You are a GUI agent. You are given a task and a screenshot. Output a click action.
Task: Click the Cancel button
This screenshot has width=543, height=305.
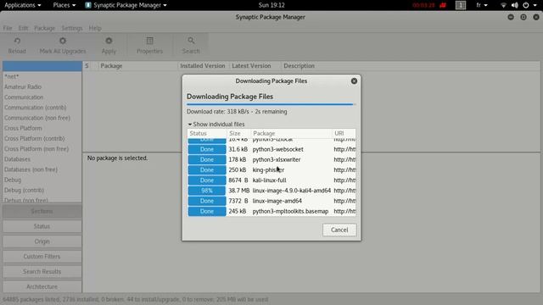coord(339,230)
